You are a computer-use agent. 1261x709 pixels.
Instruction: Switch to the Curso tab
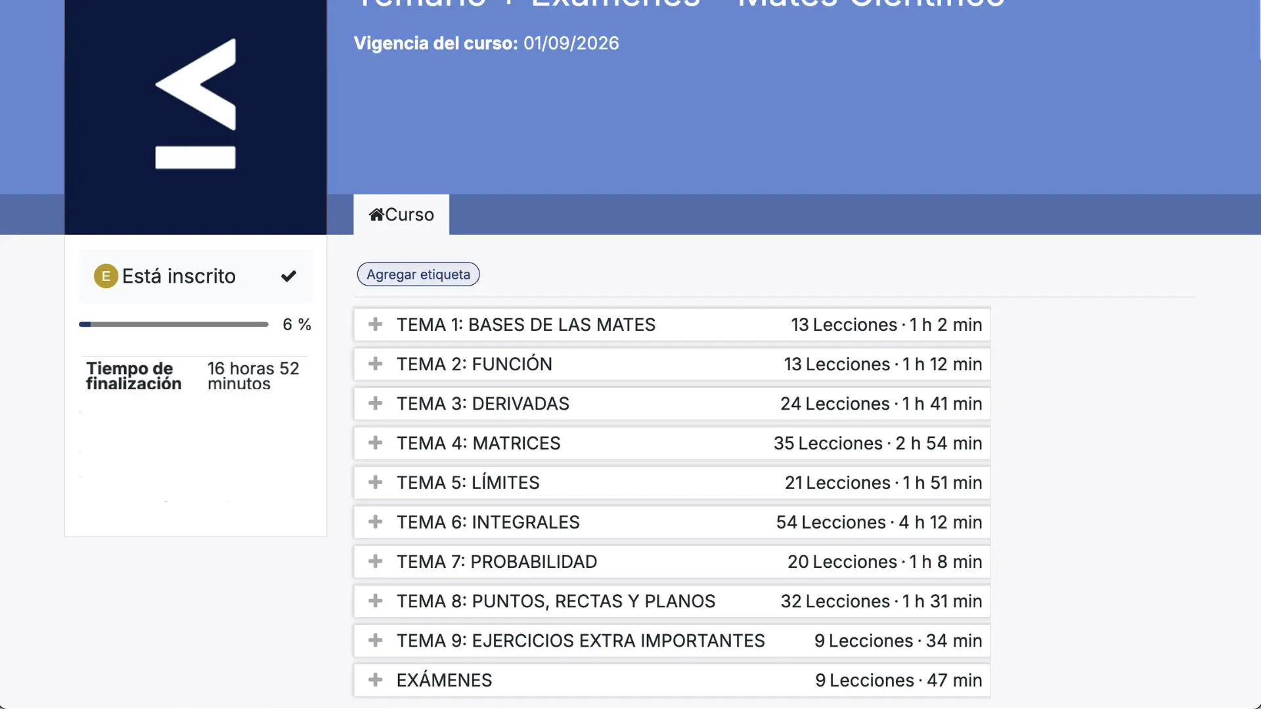click(409, 215)
